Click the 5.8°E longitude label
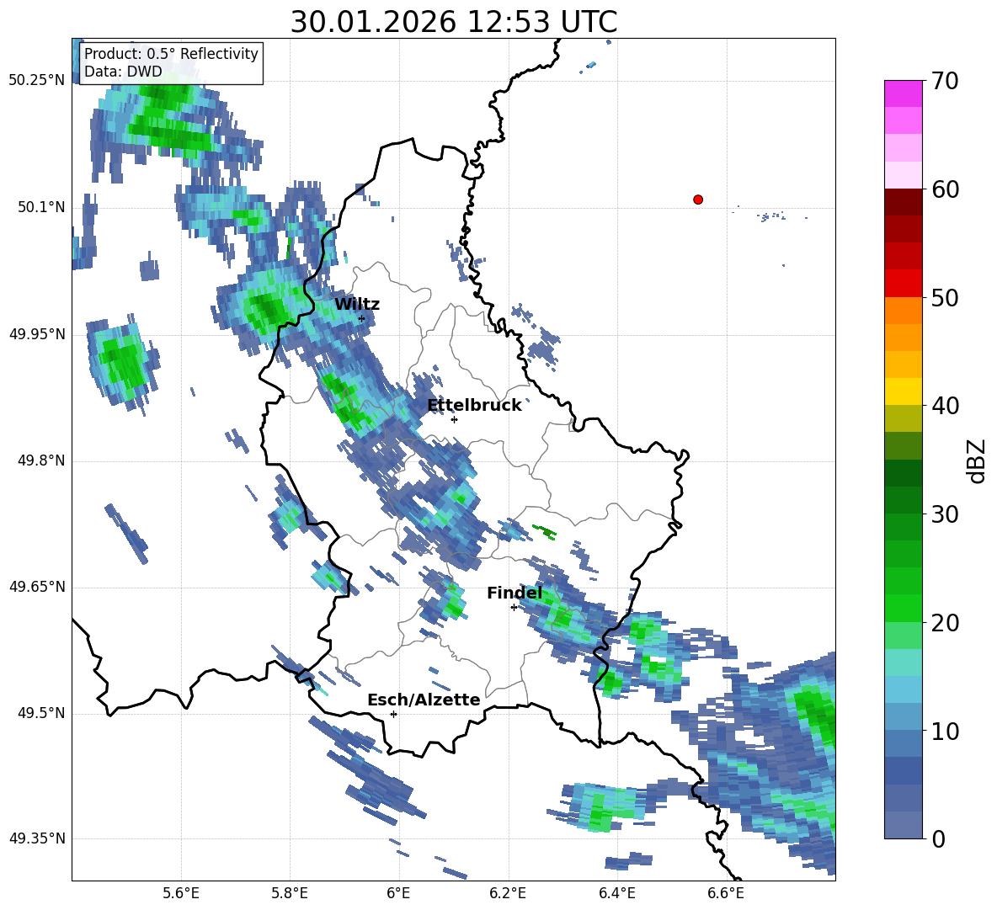 [x=290, y=893]
